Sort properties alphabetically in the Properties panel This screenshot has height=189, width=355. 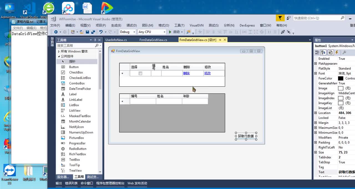coord(323,52)
